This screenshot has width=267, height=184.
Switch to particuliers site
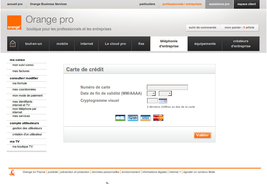147,4
